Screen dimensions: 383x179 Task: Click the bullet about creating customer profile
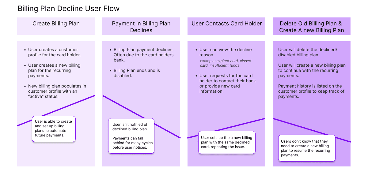pyautogui.click(x=54, y=52)
